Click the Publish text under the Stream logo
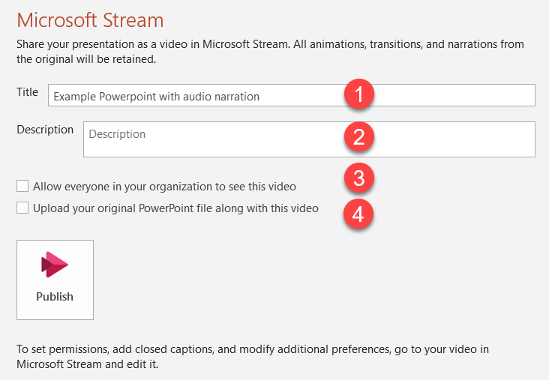Image resolution: width=549 pixels, height=380 pixels. pyautogui.click(x=55, y=296)
